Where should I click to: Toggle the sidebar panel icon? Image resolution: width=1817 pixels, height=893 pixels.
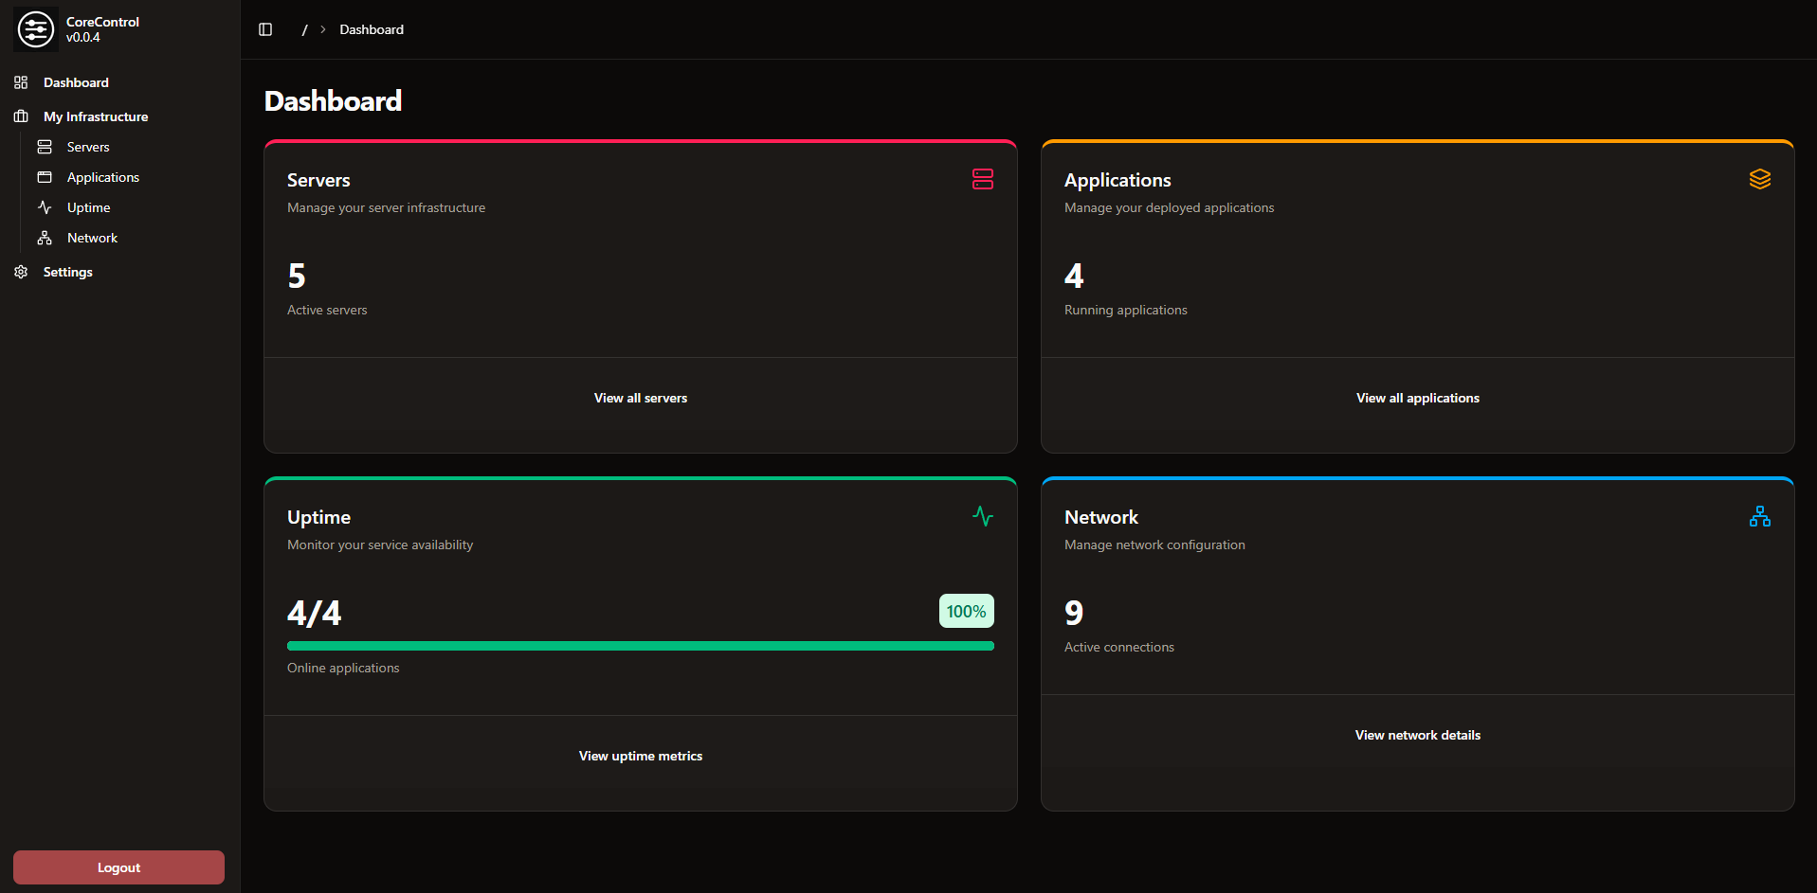coord(265,29)
